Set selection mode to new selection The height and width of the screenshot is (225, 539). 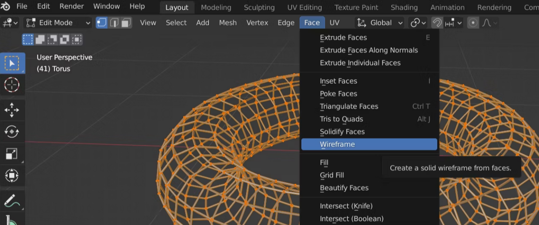(28, 40)
